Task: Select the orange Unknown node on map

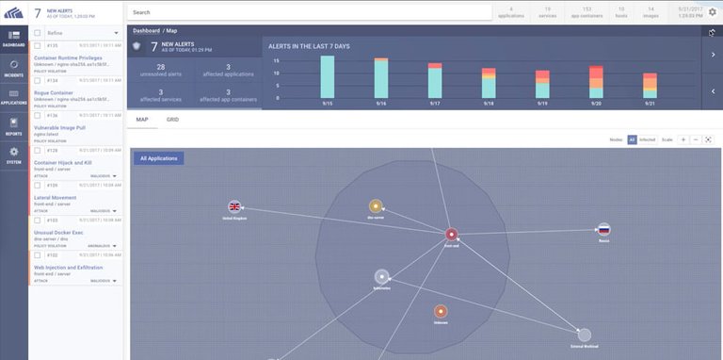Action: tap(441, 312)
